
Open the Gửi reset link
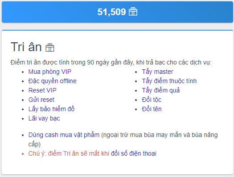point(41,100)
